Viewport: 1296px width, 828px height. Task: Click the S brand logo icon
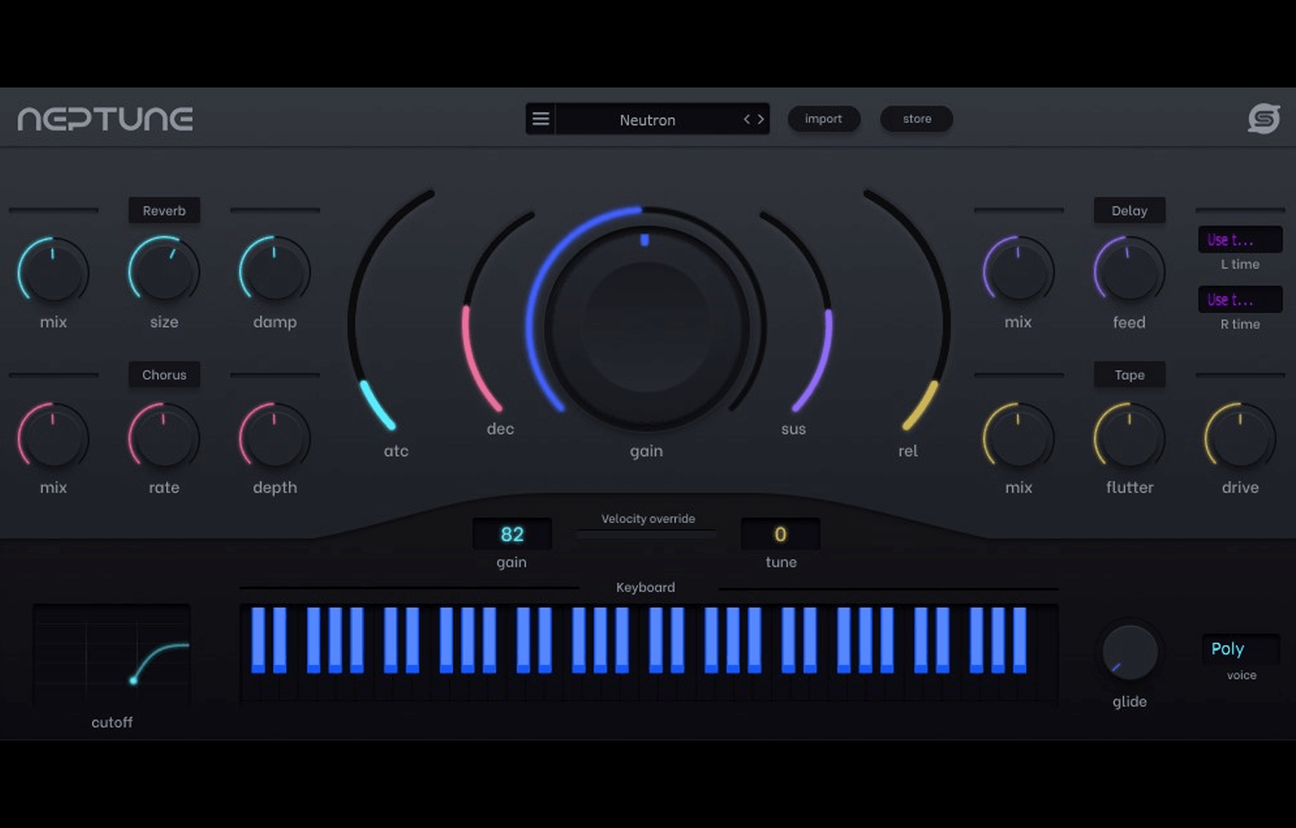(x=1263, y=119)
